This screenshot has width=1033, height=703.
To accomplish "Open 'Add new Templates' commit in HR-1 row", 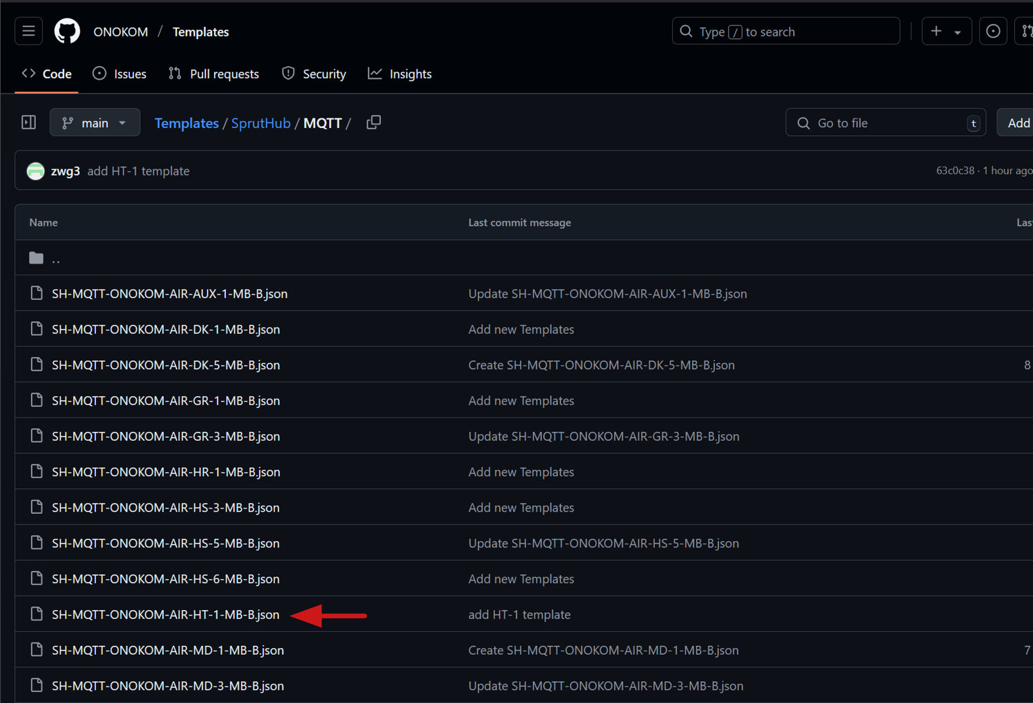I will point(521,473).
